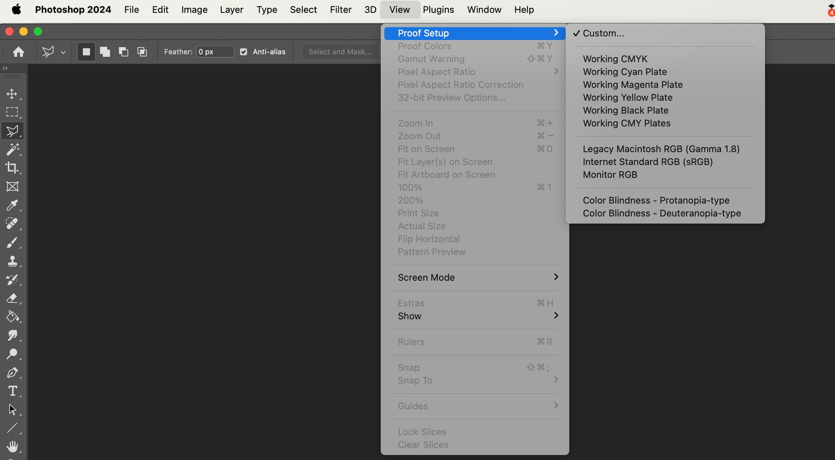835x460 pixels.
Task: Toggle the Anti-alias checkbox
Action: coord(244,52)
